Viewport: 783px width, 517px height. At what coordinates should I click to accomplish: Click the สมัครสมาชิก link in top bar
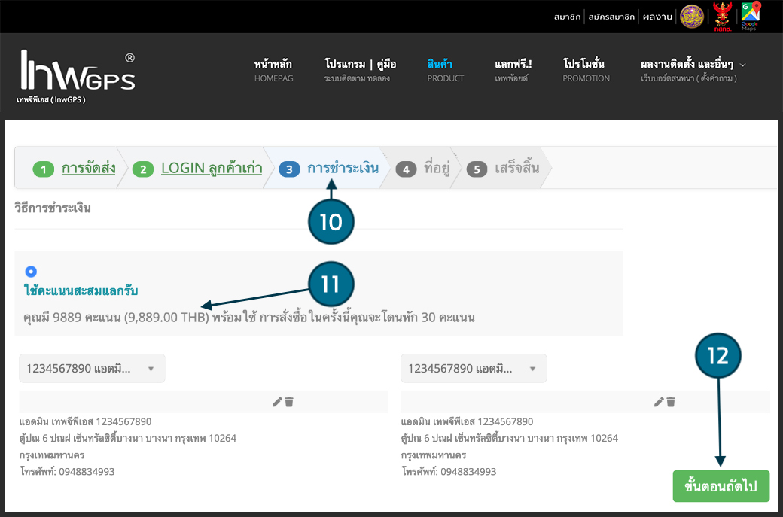click(610, 17)
